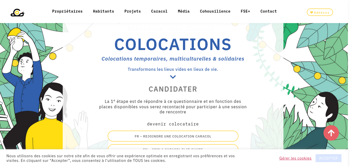Image resolution: width=351 pixels, height=167 pixels.
Task: Click the Adhérer membership button
Action: pyautogui.click(x=320, y=12)
